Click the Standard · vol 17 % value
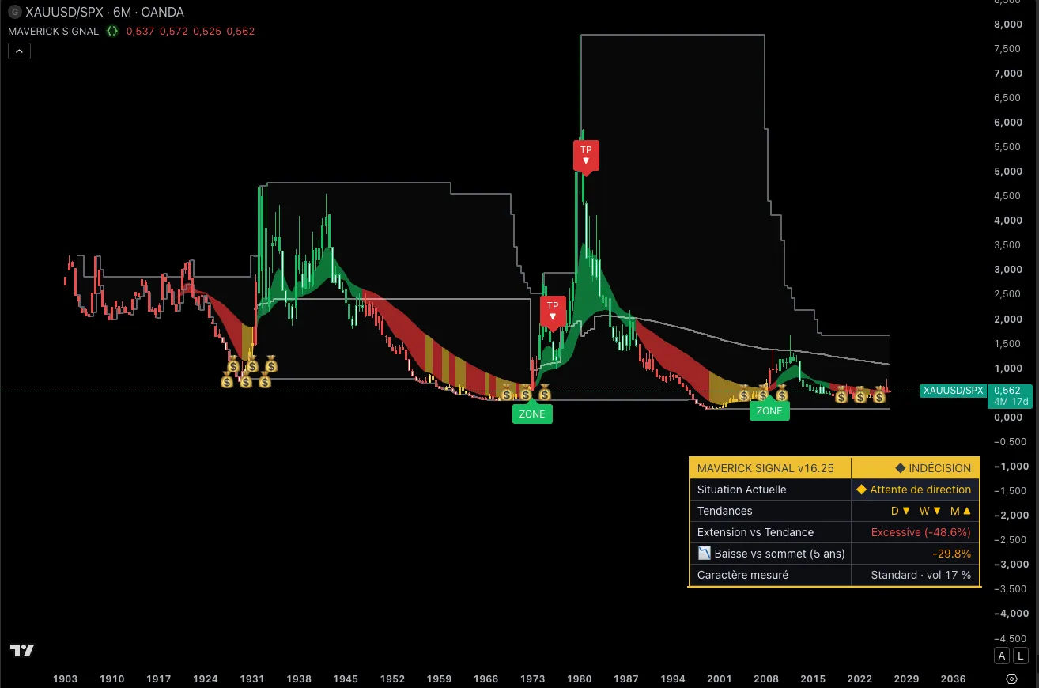 point(921,575)
